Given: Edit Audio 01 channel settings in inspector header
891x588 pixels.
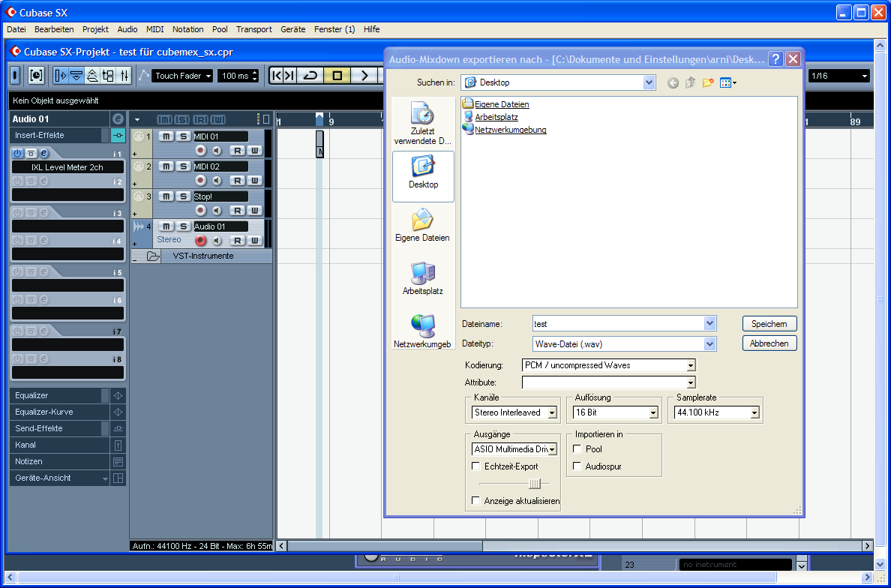Looking at the screenshot, I should point(118,118).
